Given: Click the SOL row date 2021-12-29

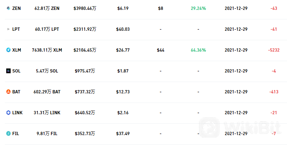Looking at the screenshot, I should pyautogui.click(x=236, y=71).
